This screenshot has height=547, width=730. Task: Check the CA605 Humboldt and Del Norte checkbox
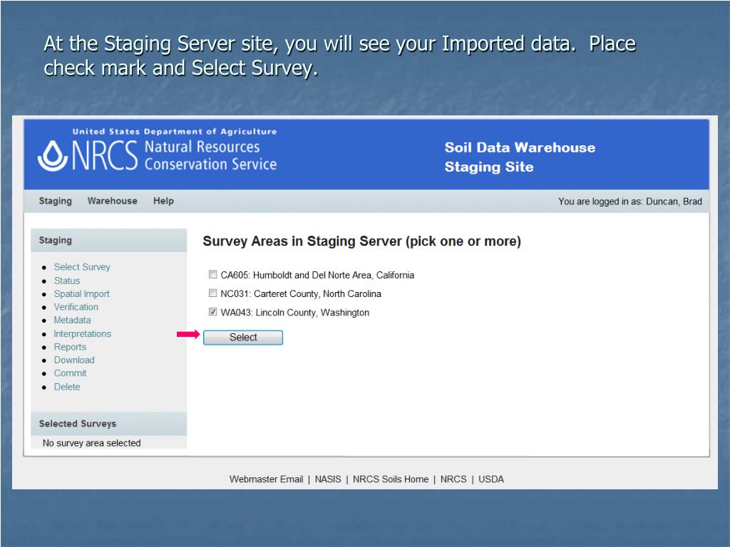[212, 274]
